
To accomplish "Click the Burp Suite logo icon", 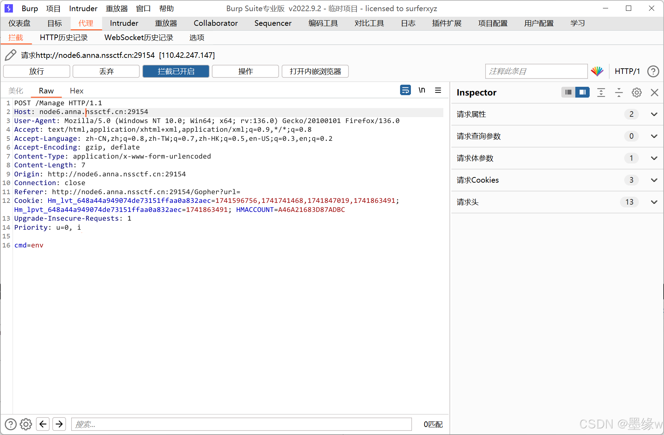I will [9, 8].
